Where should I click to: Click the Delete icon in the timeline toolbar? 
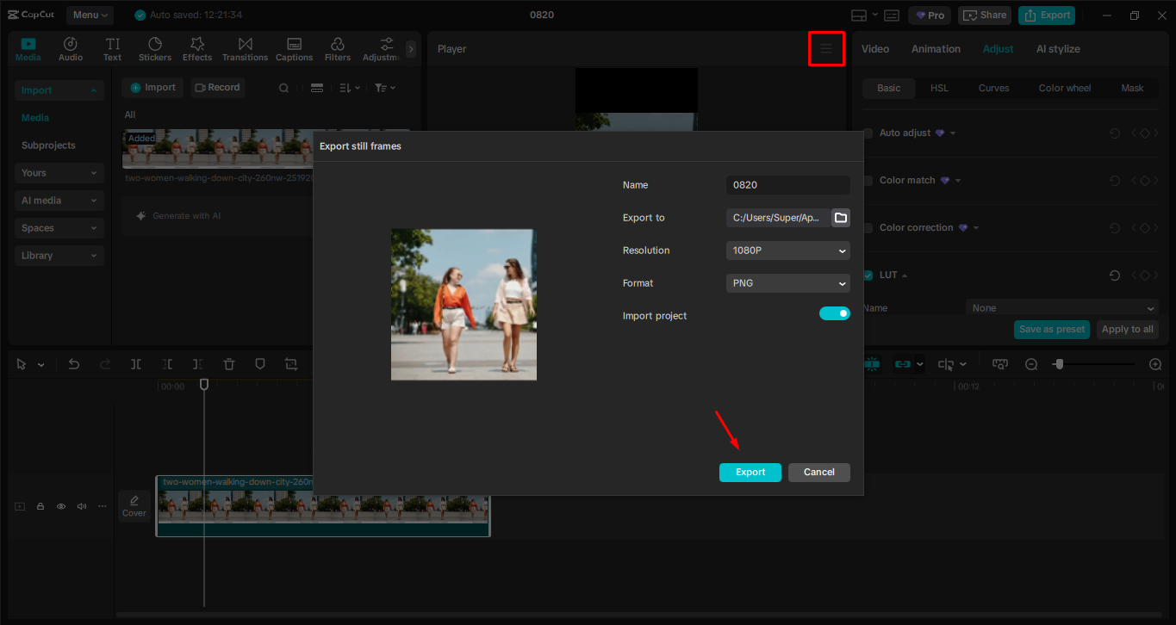[228, 364]
